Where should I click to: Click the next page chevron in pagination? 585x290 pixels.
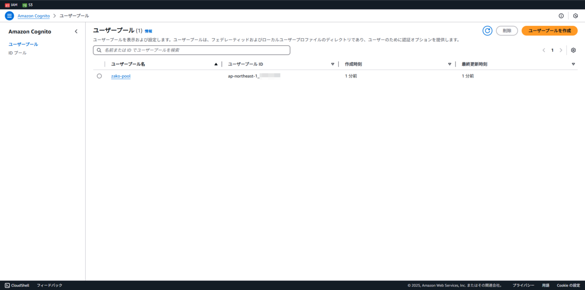click(560, 50)
